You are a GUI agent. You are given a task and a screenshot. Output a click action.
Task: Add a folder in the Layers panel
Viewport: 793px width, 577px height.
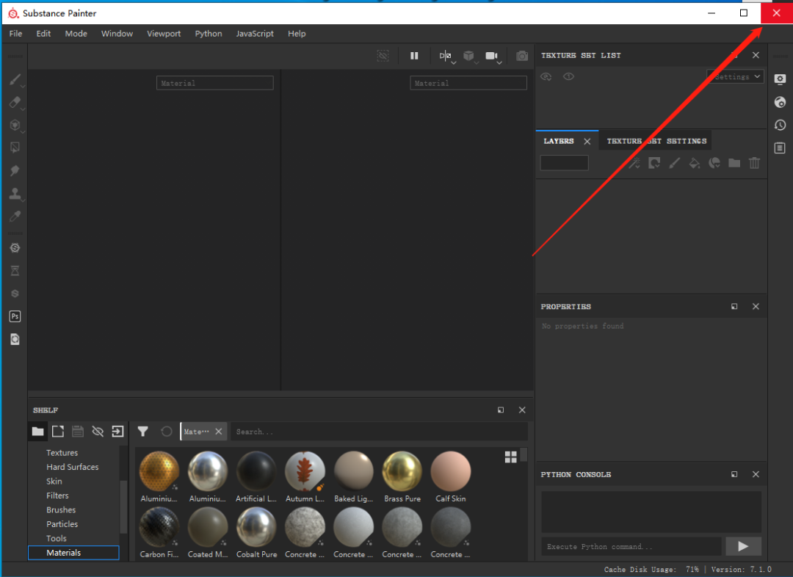click(734, 163)
